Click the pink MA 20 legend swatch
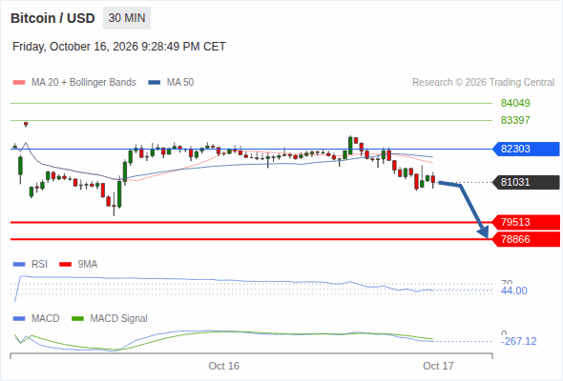The image size is (563, 381). [x=19, y=83]
